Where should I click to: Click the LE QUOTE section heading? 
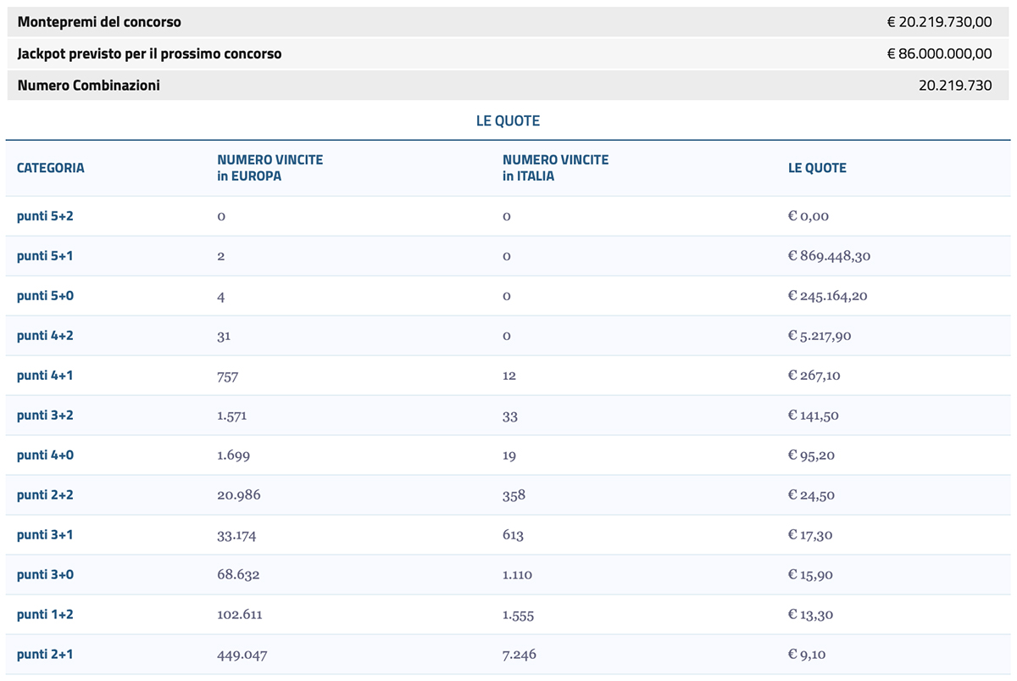[508, 120]
